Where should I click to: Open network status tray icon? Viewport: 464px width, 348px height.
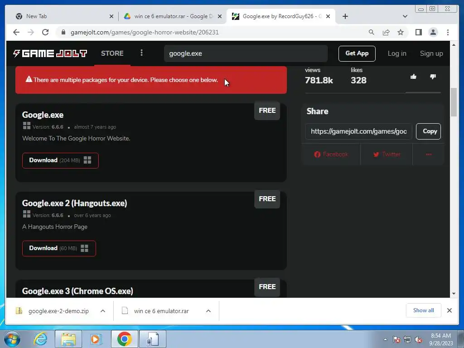pos(407,339)
